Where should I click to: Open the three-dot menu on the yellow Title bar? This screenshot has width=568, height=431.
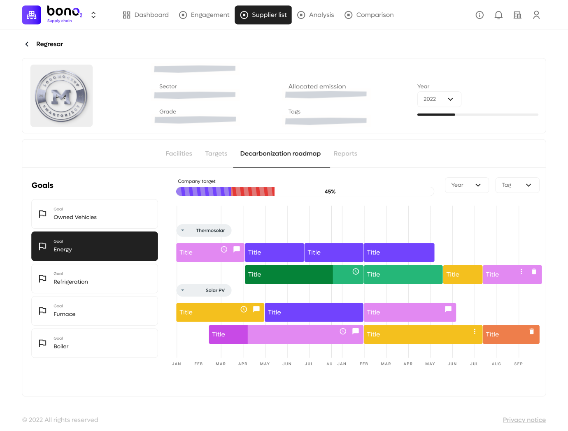[x=475, y=331]
